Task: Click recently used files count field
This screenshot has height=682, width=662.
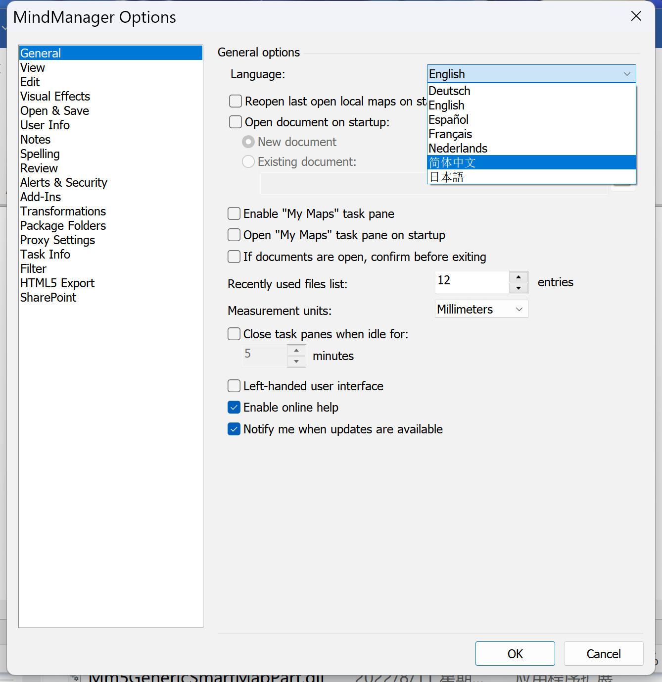Action: coord(472,282)
